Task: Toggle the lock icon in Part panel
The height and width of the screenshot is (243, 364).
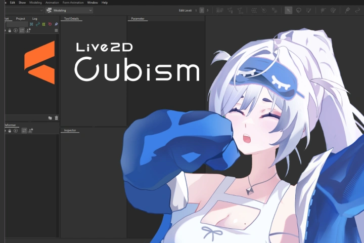Action: (x=10, y=30)
